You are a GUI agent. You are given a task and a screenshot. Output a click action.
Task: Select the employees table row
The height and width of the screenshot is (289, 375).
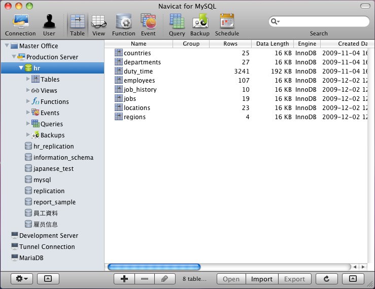(236, 80)
